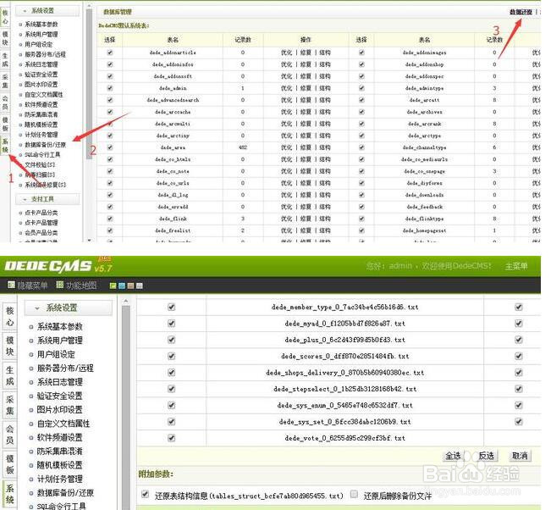Click 结构 link for dede_area row
Viewport: 551px width, 510px height.
[325, 147]
